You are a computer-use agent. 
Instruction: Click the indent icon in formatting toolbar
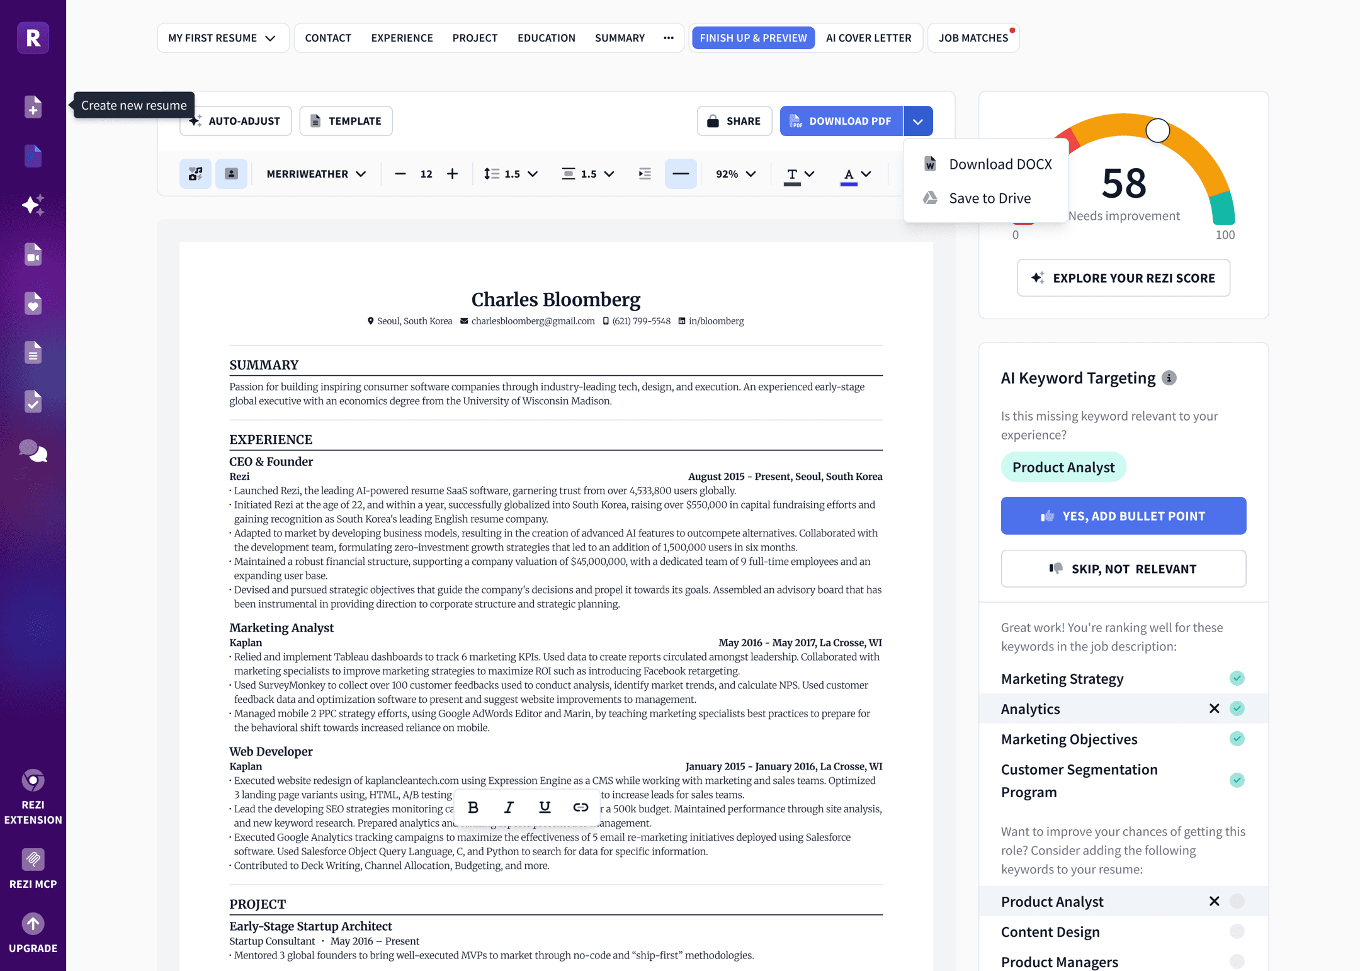click(644, 174)
